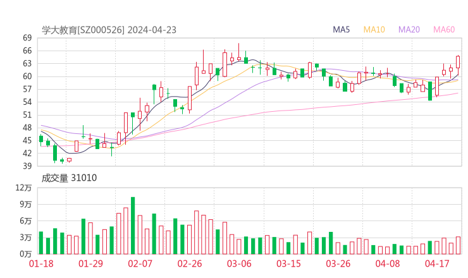The height and width of the screenshot is (278, 468).
Task: Click the 01-29 date axis label
Action: [90, 263]
